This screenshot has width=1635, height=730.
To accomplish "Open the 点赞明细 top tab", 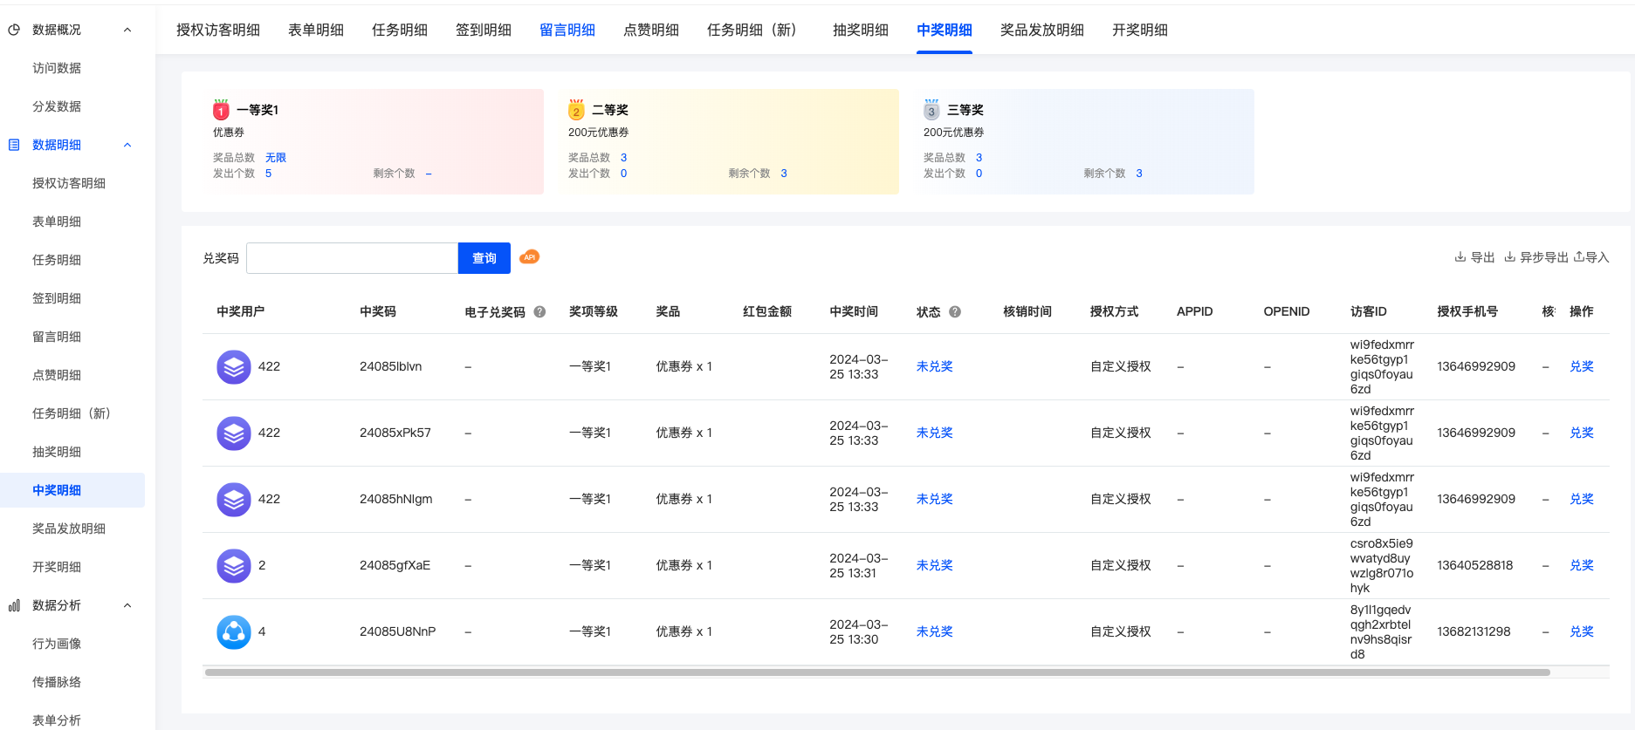I will pos(651,31).
